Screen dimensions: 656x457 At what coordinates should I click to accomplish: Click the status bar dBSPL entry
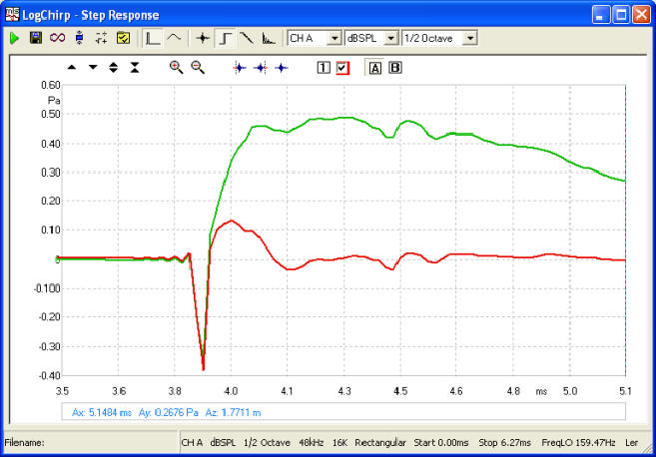[x=223, y=443]
